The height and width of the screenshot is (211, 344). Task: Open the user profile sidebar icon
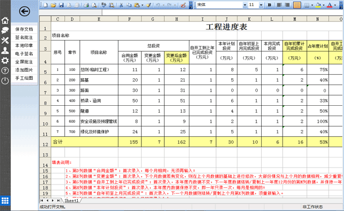(x=5, y=51)
